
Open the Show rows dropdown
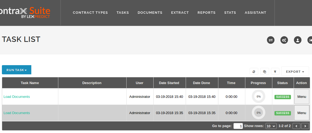271,126
